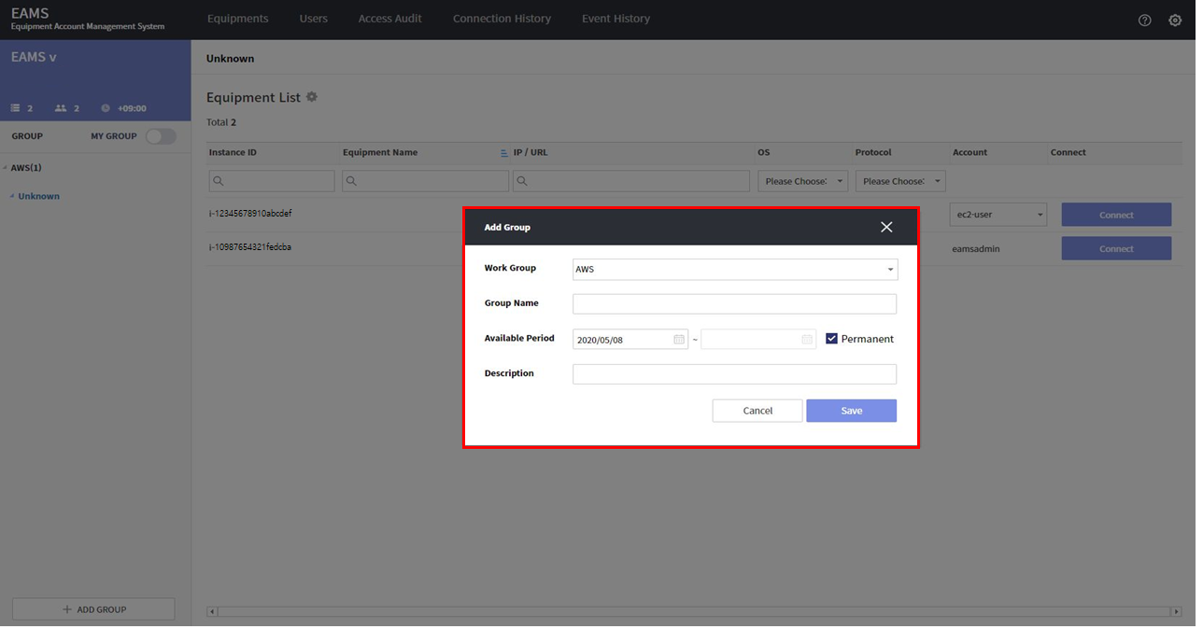Click the Cancel button

click(x=757, y=411)
